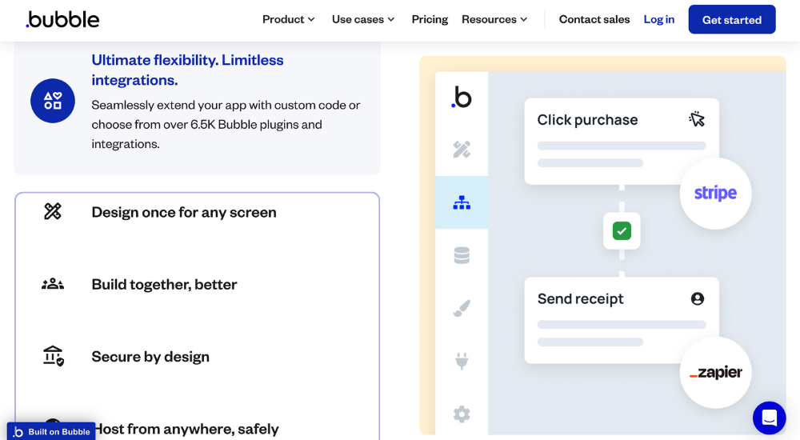Click the Use cases chevron arrow
The height and width of the screenshot is (440, 800).
coord(391,19)
